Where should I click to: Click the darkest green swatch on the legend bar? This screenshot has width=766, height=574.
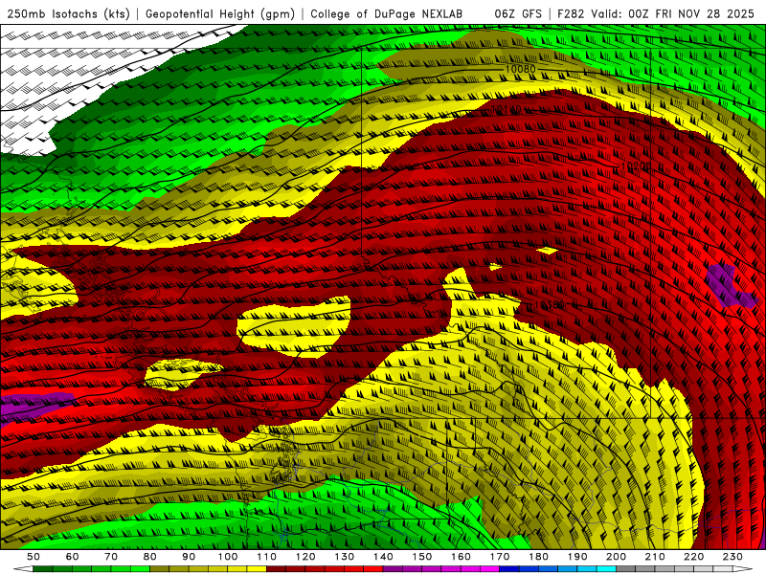click(x=43, y=569)
